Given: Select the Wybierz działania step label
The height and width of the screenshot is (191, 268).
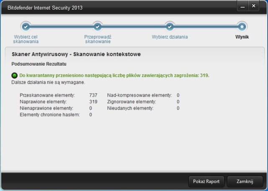Looking at the screenshot, I should 170,37.
